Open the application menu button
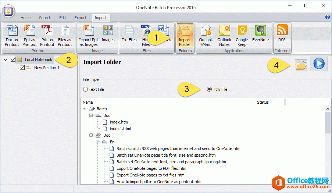This screenshot has width=332, height=193. [9, 11]
